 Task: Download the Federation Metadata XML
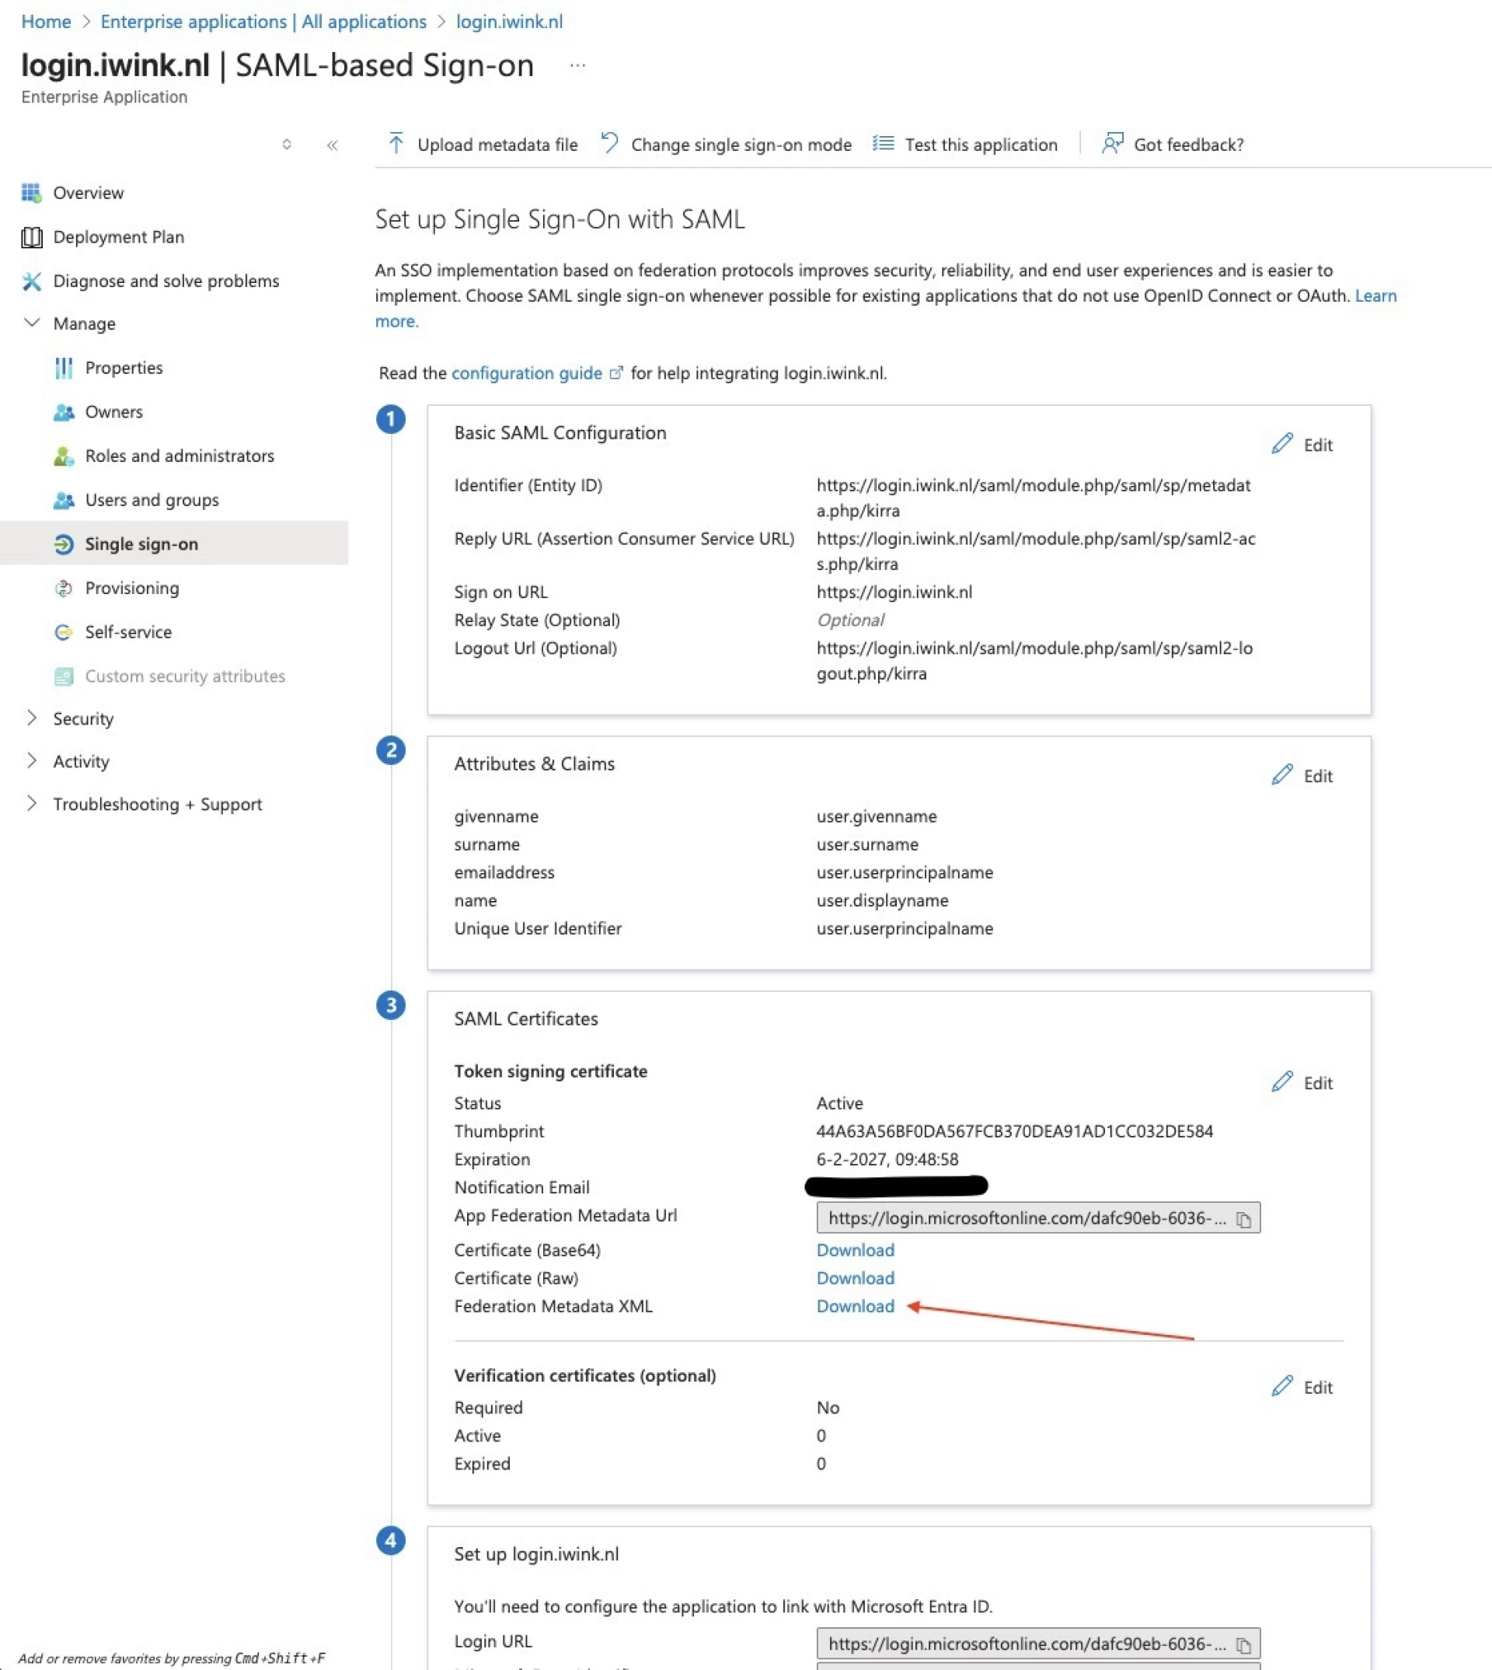[855, 1306]
